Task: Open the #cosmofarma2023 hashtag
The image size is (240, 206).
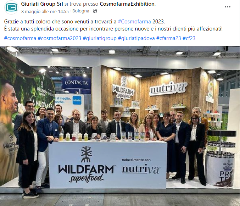Action: pyautogui.click(x=60, y=38)
